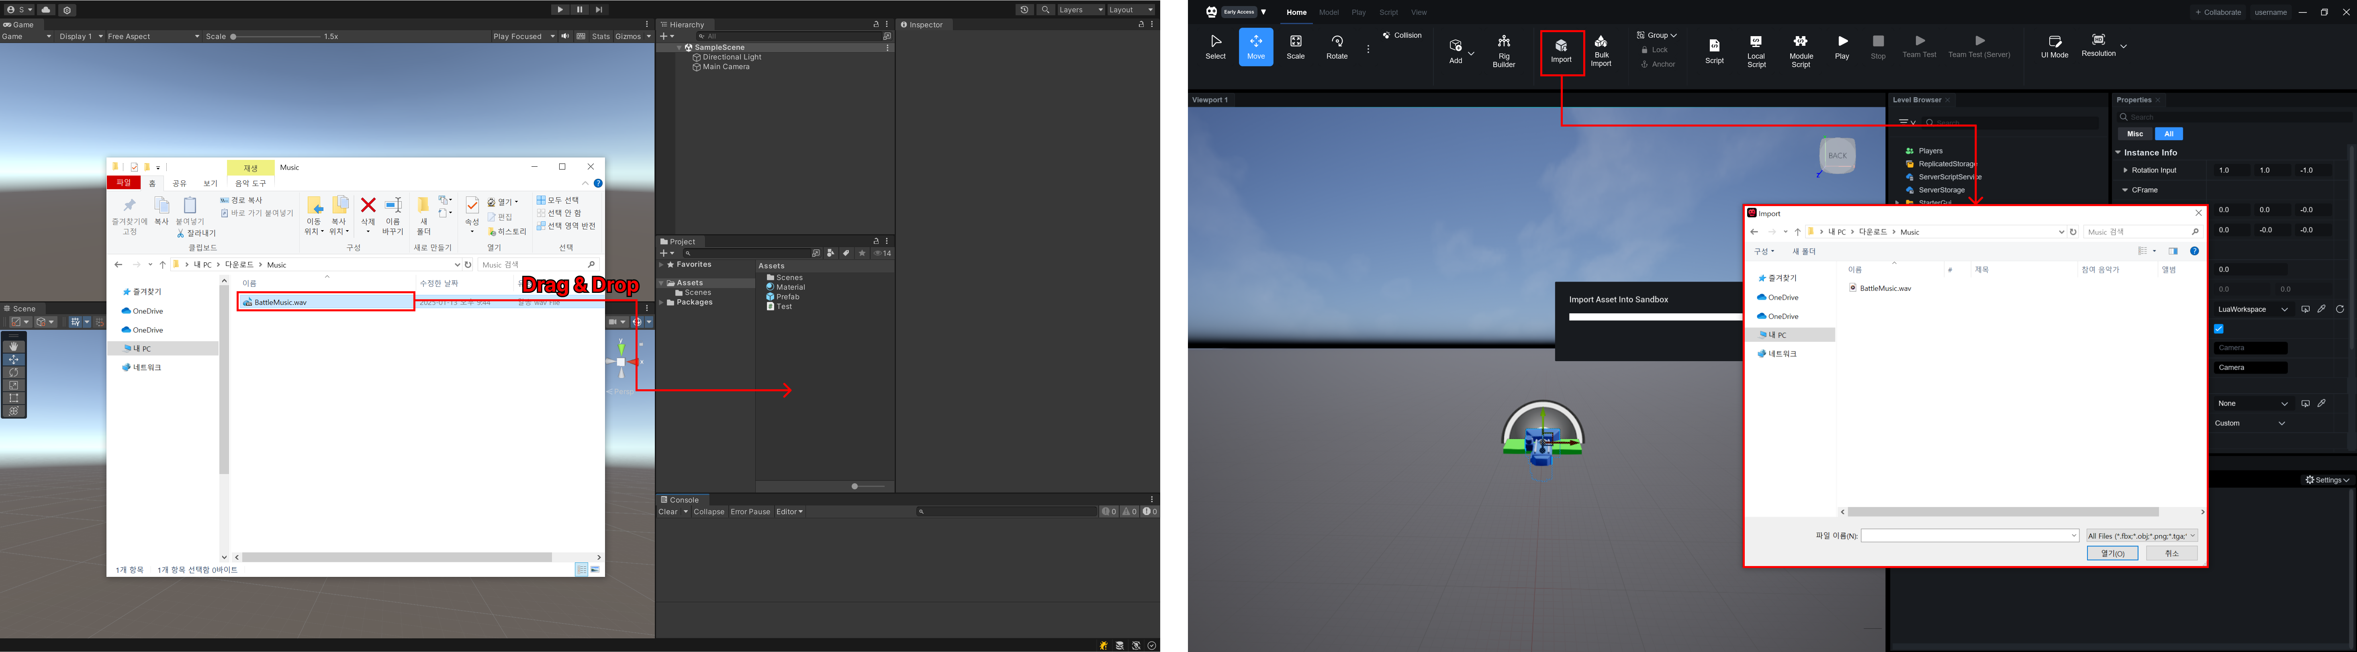Adjust the Game view Scale slider

pyautogui.click(x=234, y=37)
